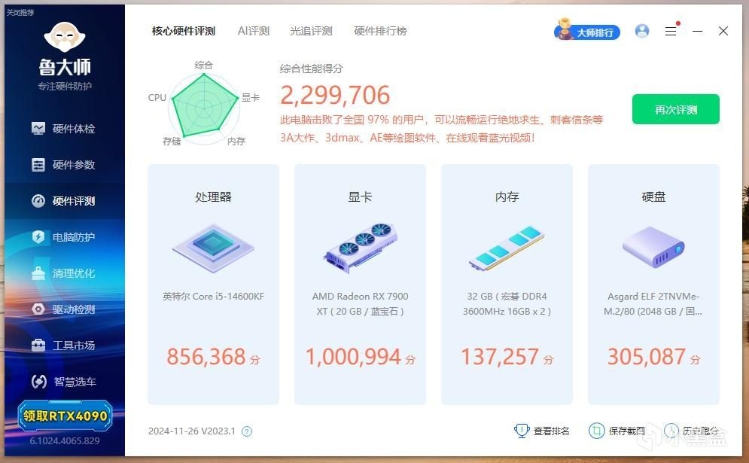Click the help question mark icon
749x463 pixels.
(247, 431)
